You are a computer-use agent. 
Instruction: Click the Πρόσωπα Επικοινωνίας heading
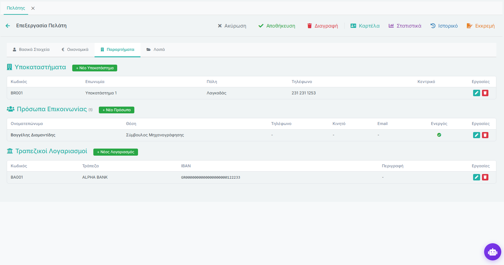pyautogui.click(x=52, y=109)
